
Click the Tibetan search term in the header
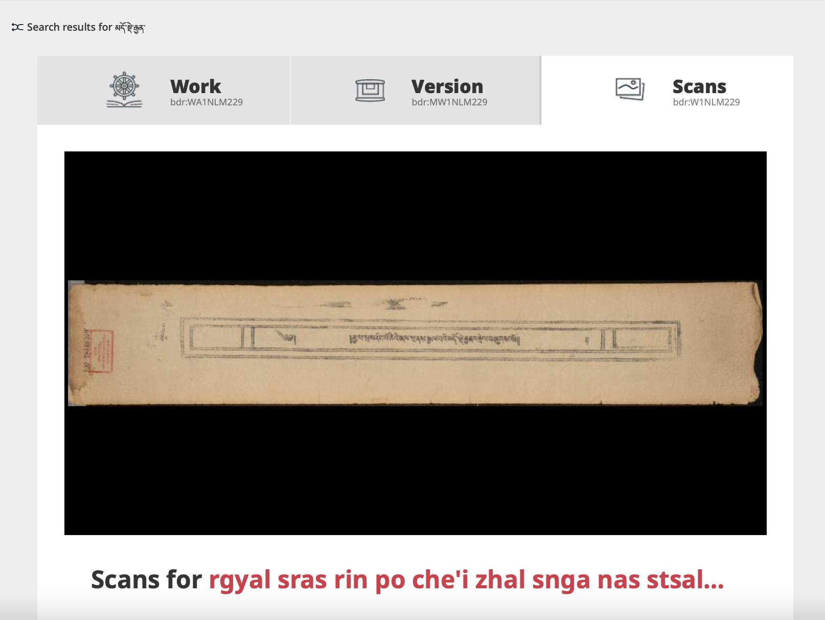tap(130, 28)
